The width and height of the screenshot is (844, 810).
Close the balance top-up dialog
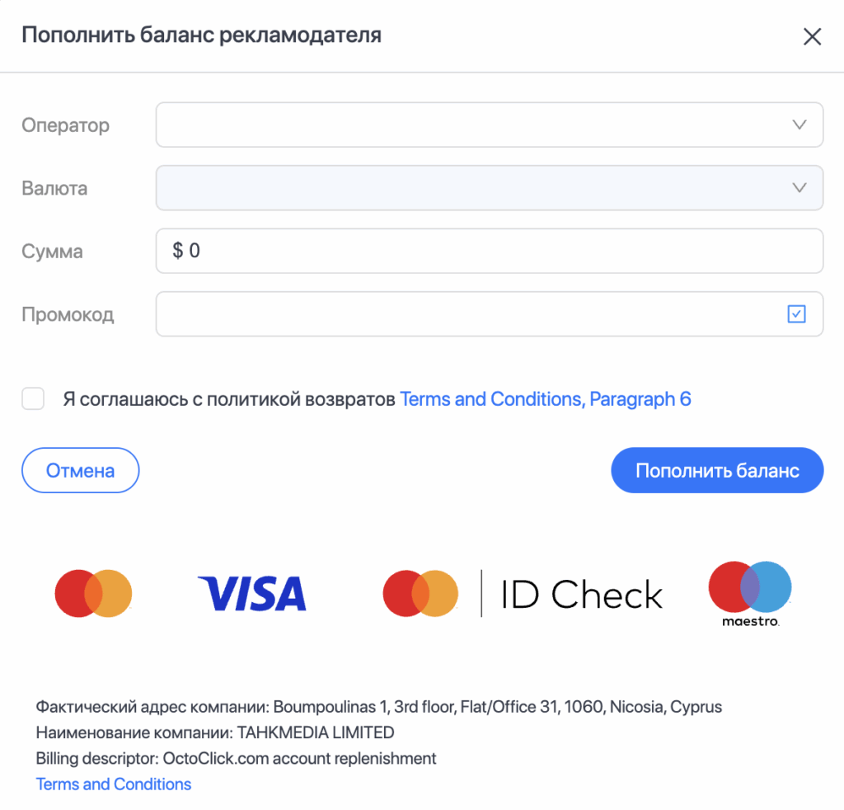(x=812, y=36)
